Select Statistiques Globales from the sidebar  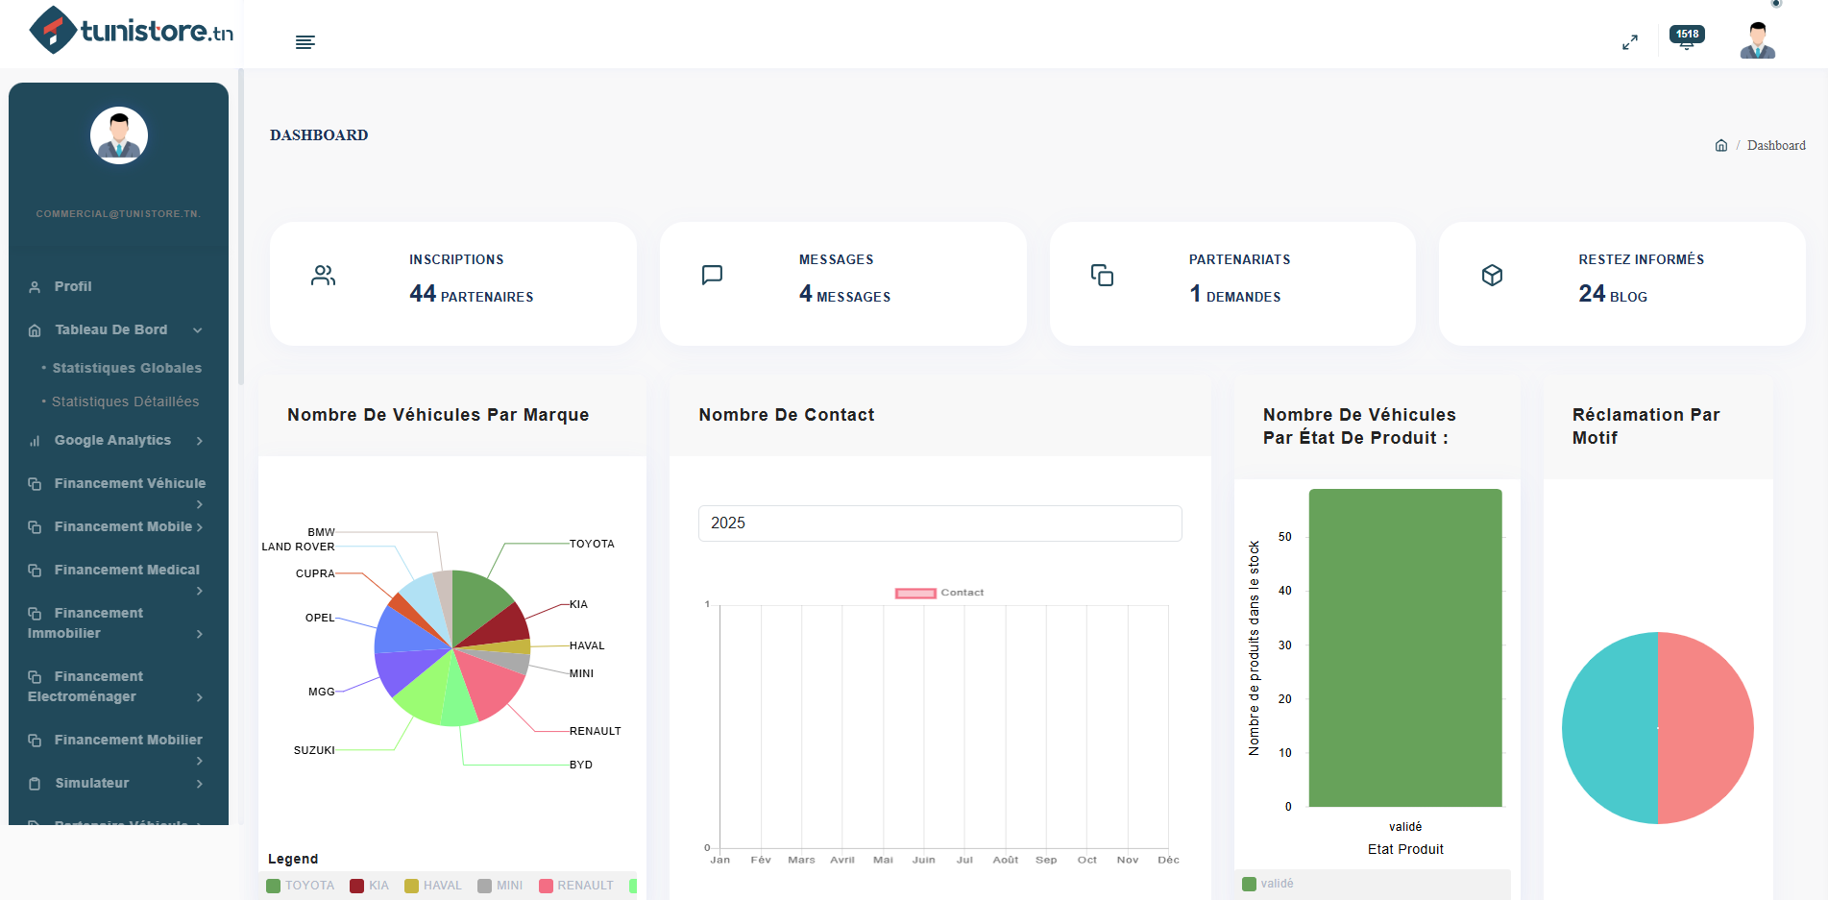[x=128, y=368]
